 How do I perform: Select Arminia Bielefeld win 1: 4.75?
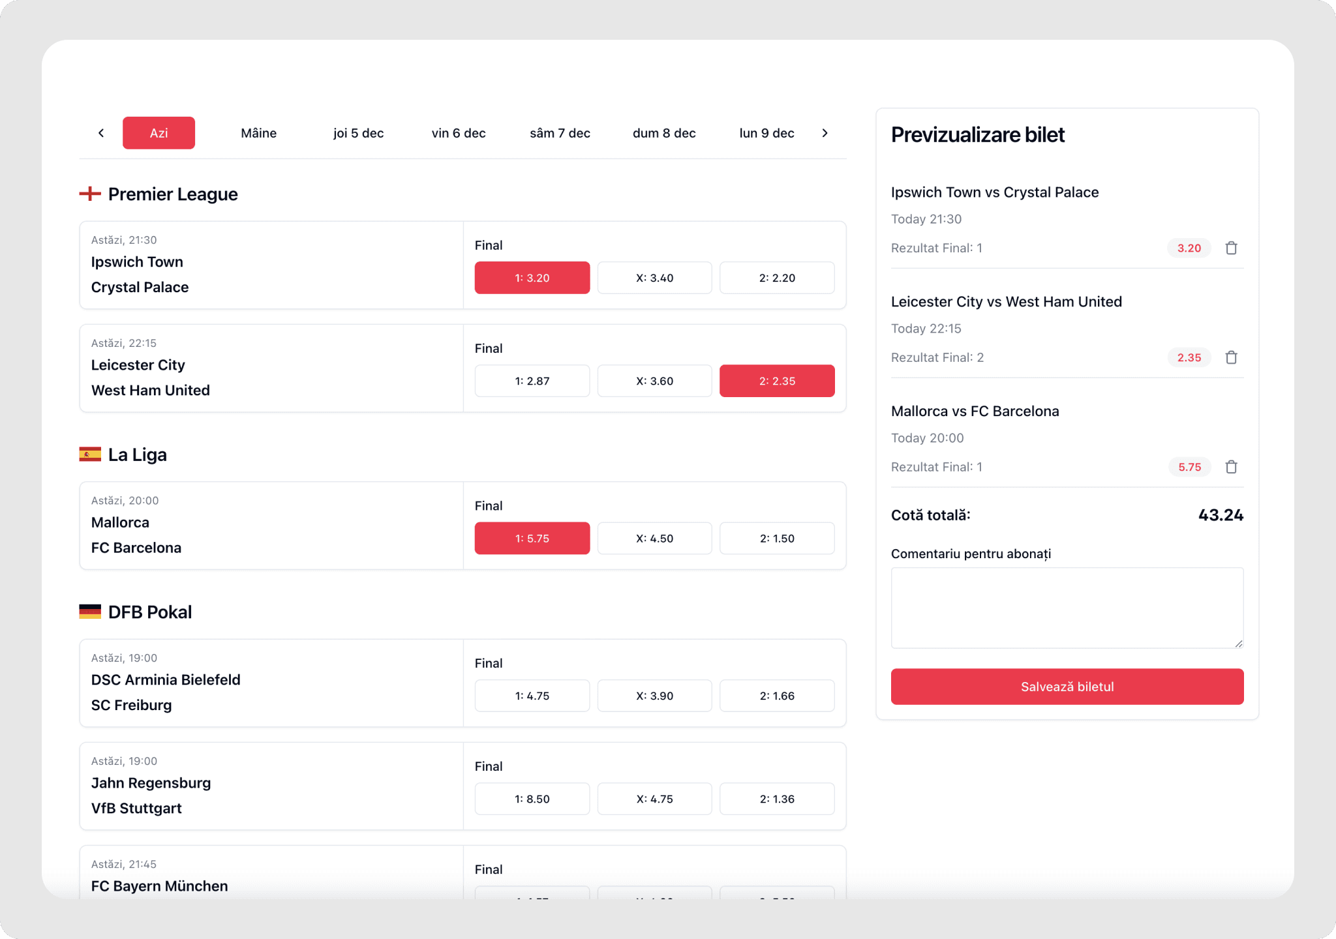click(x=532, y=696)
